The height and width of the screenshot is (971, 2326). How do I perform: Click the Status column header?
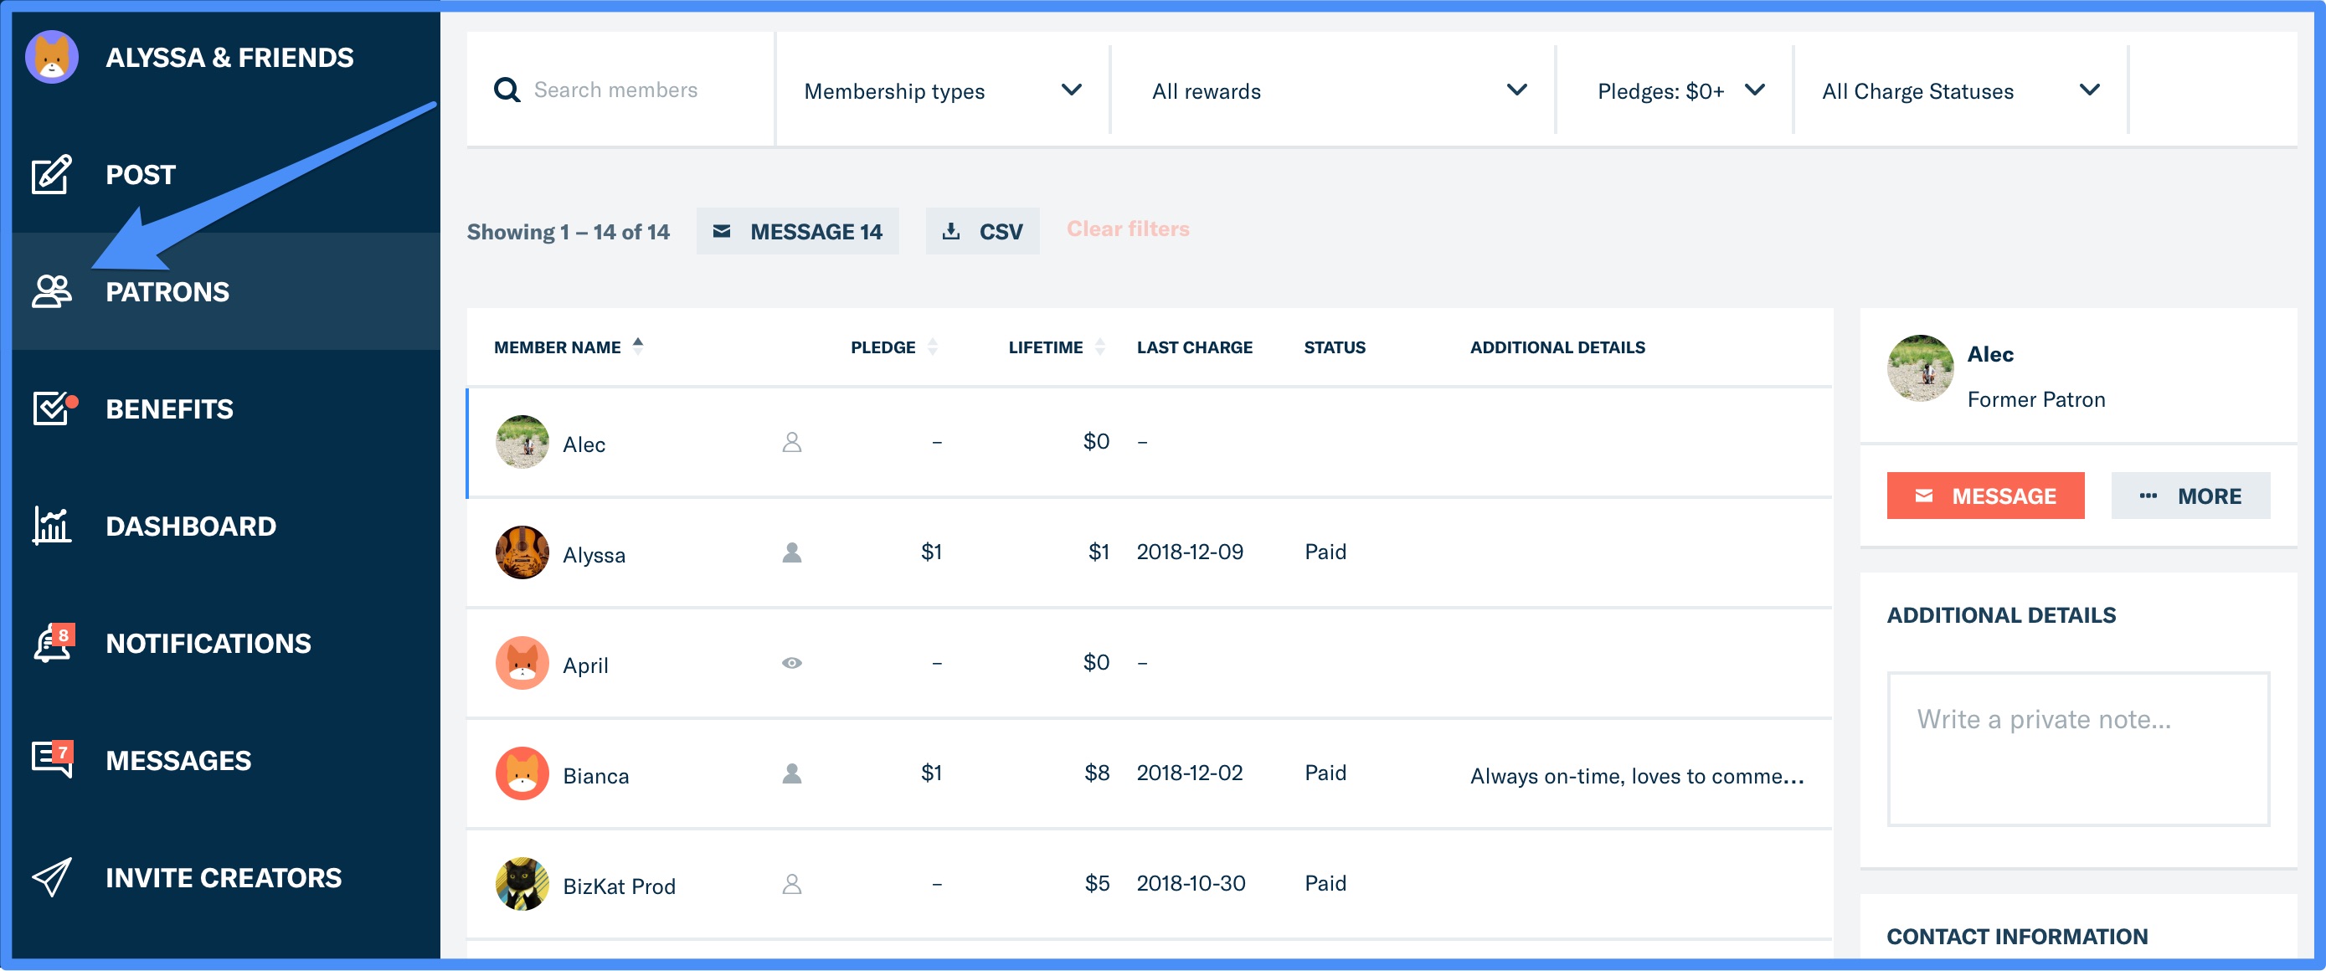[1334, 347]
